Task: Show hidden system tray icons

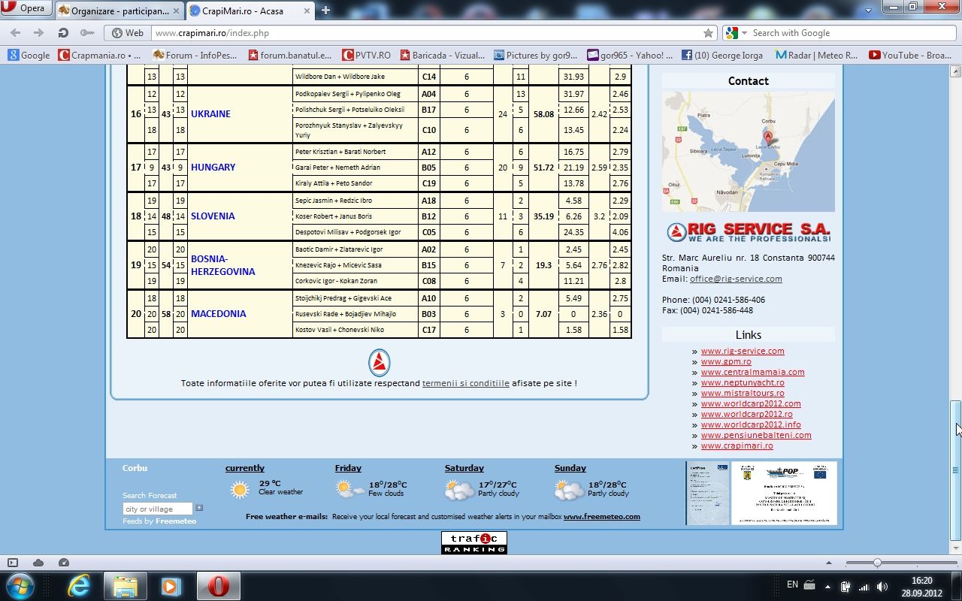Action: coord(827,586)
